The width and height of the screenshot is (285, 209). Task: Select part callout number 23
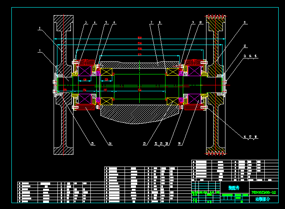[x=144, y=143]
